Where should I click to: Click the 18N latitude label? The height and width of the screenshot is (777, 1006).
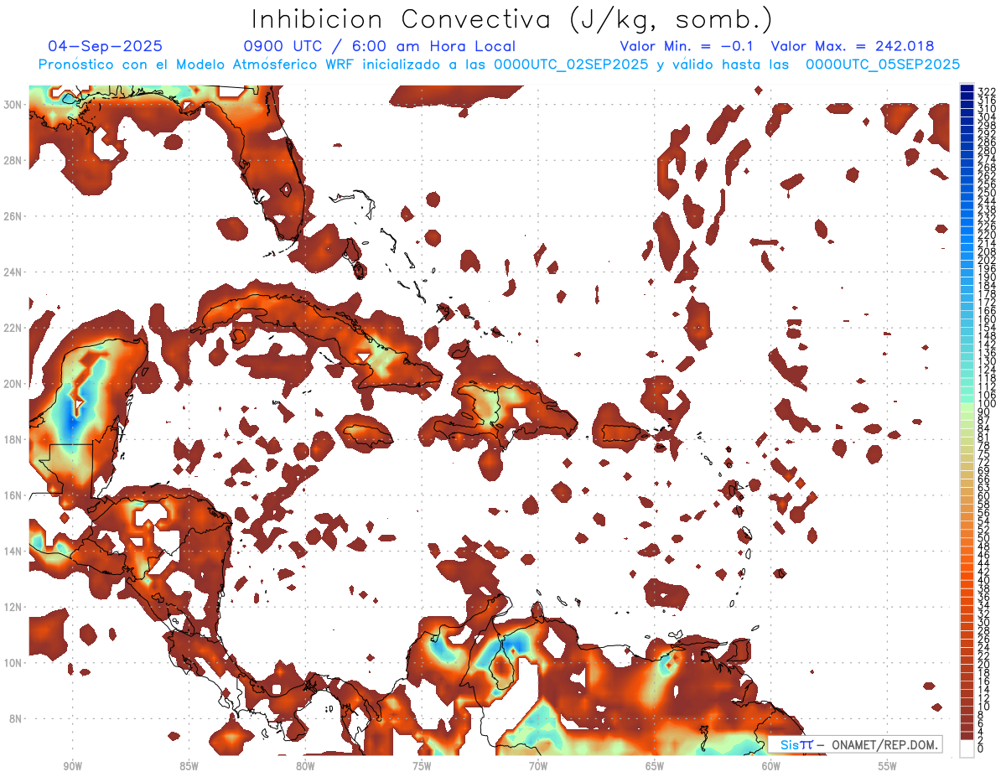(x=14, y=439)
